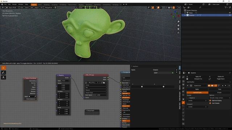Open the Render properties tab icon
This screenshot has height=130, width=232.
(183, 81)
